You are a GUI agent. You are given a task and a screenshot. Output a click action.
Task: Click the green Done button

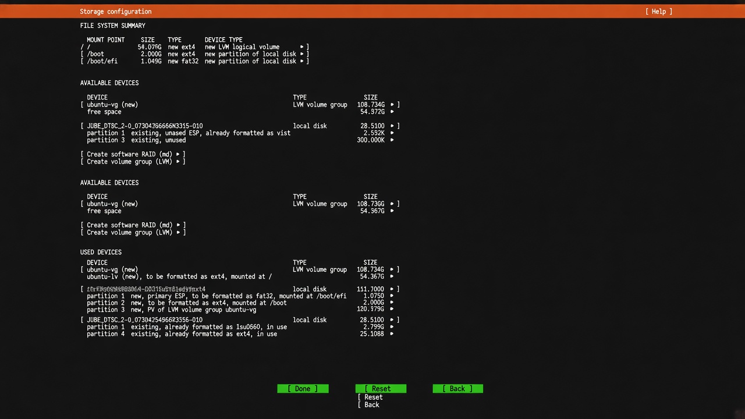tap(303, 389)
